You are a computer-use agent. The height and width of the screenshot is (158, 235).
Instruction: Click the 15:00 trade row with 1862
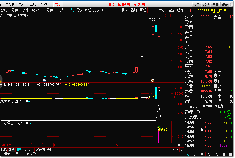click(209, 145)
